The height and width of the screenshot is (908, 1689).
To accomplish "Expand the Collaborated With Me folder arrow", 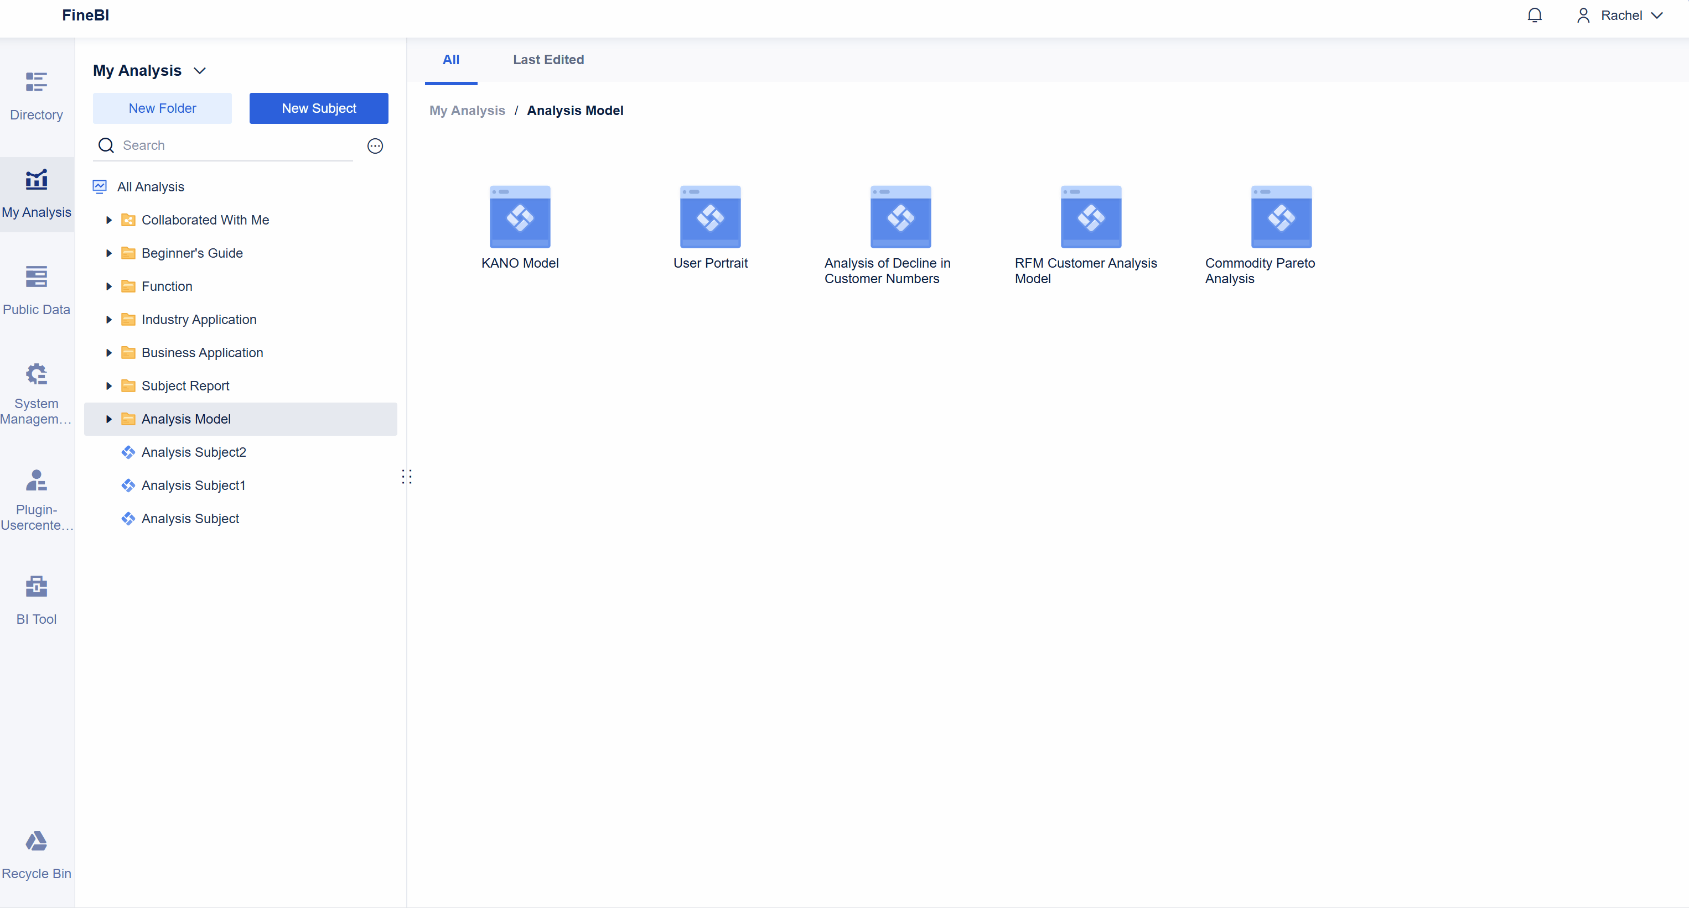I will tap(109, 220).
